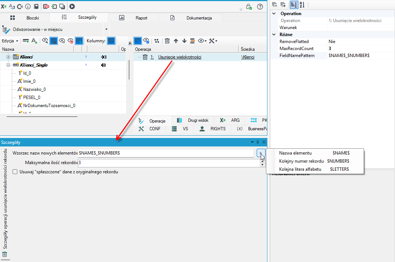
Task: Switch to the Bloczki tab
Action: coord(25,18)
